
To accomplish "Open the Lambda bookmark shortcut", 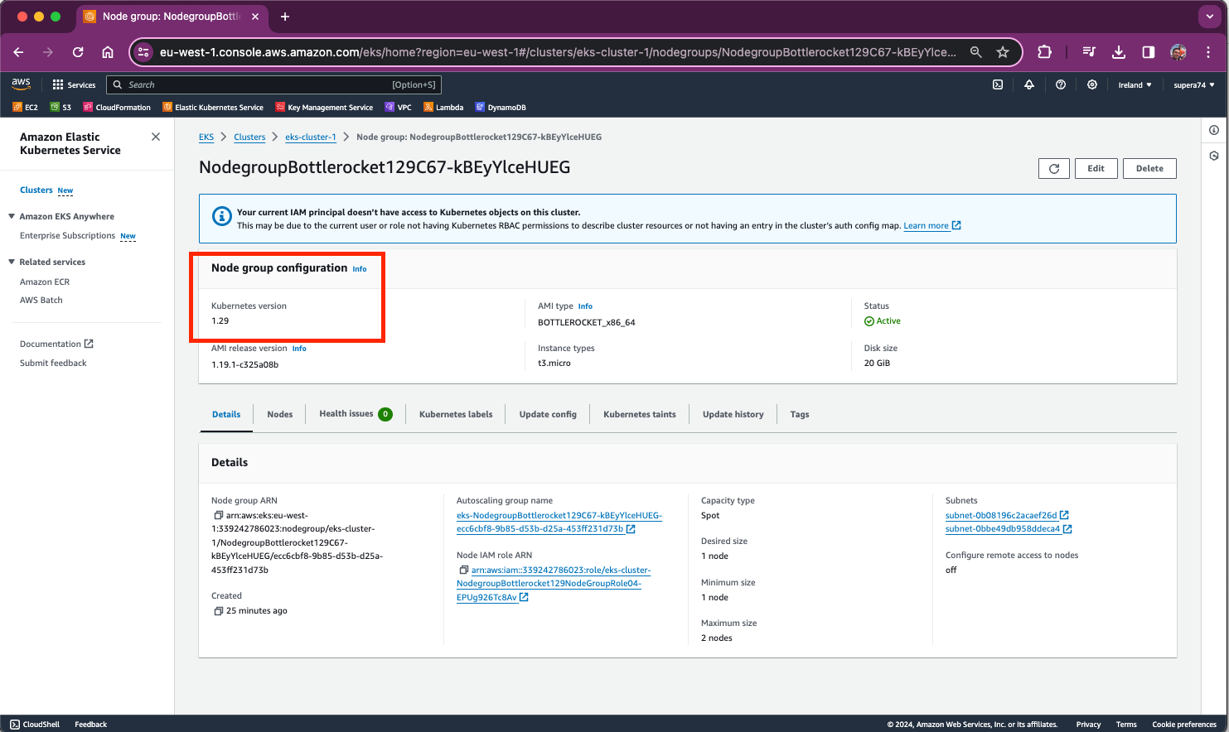I will (x=443, y=107).
